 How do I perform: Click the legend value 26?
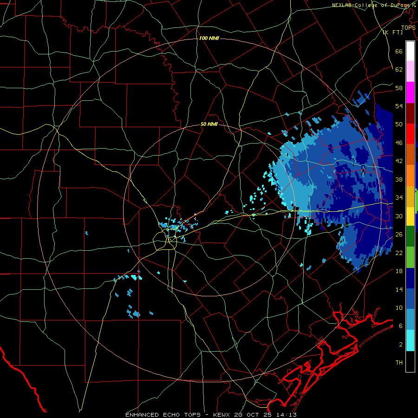(399, 235)
